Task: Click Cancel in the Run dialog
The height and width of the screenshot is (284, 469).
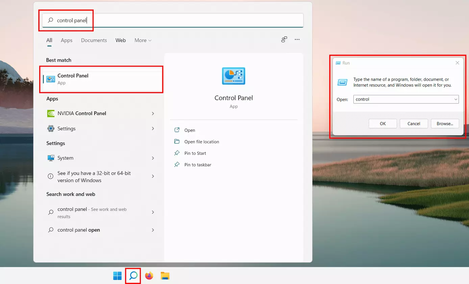Action: (x=414, y=123)
